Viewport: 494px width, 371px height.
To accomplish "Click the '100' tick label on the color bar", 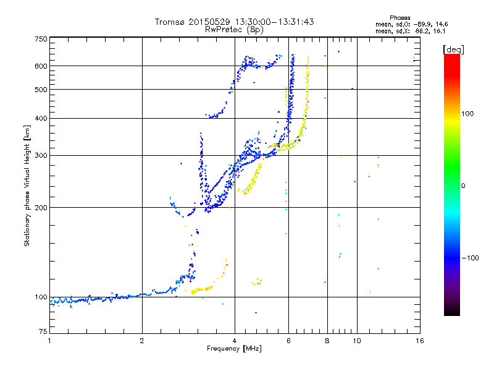I will 467,114.
